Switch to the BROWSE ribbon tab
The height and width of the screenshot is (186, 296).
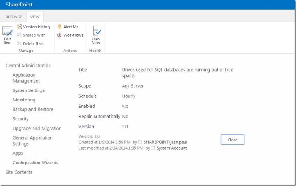click(x=14, y=17)
